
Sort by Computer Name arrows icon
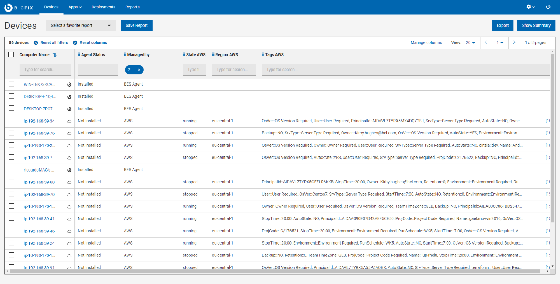(55, 55)
